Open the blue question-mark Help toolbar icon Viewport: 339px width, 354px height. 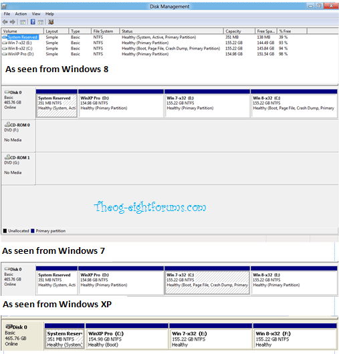click(x=33, y=22)
